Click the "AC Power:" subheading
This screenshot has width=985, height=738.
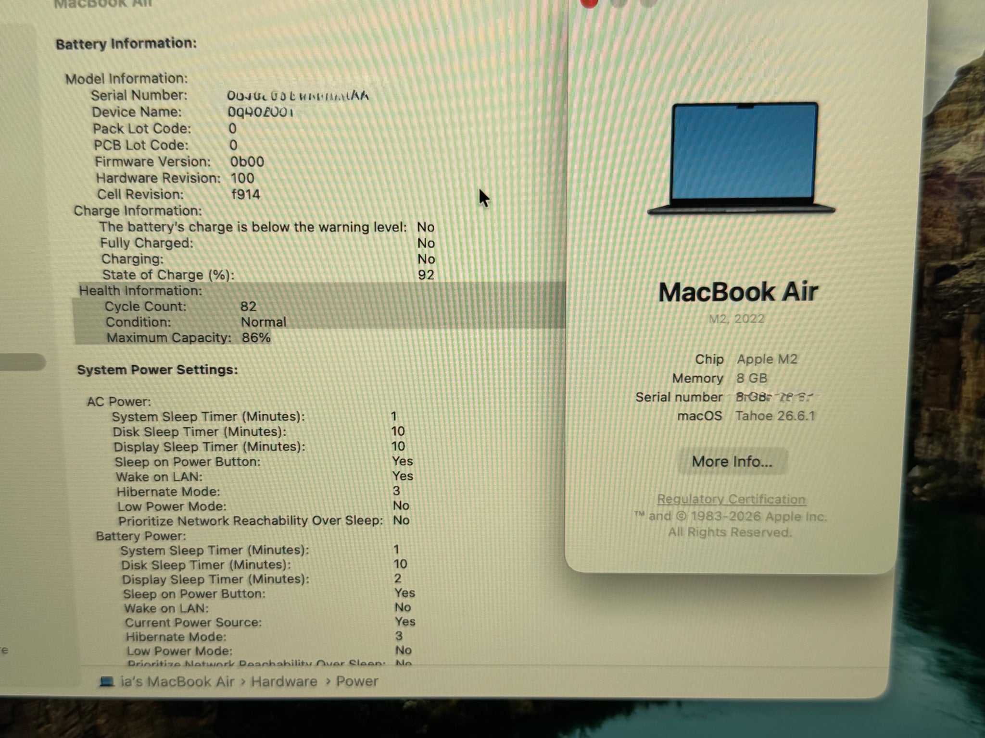coord(119,402)
